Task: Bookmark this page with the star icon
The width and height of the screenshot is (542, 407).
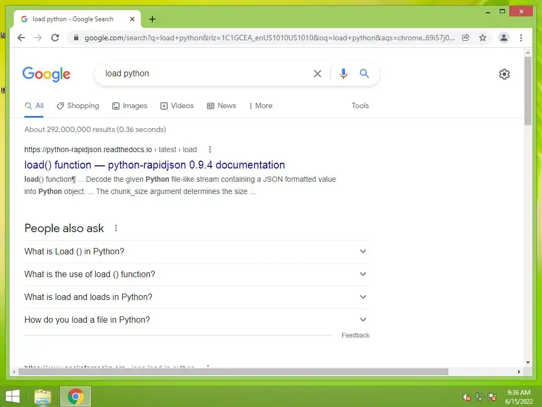Action: 483,38
